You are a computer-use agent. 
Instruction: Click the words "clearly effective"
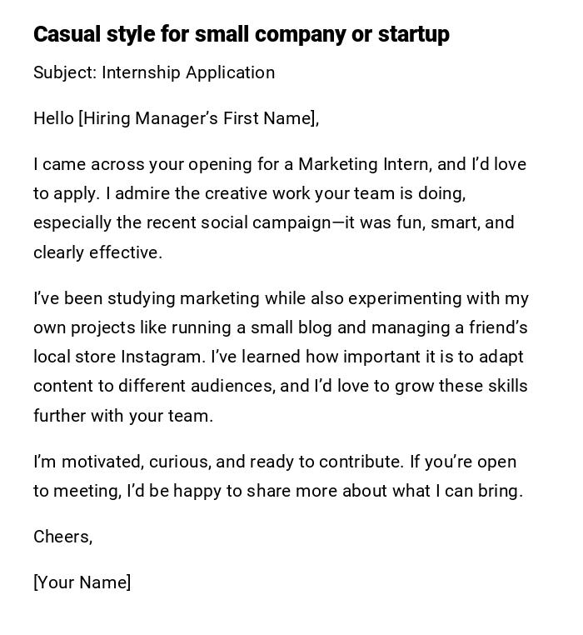pyautogui.click(x=96, y=252)
